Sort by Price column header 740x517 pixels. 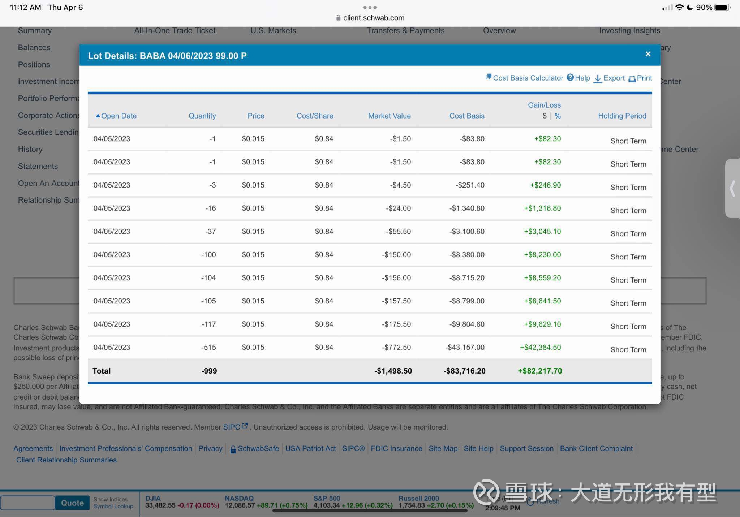point(256,116)
